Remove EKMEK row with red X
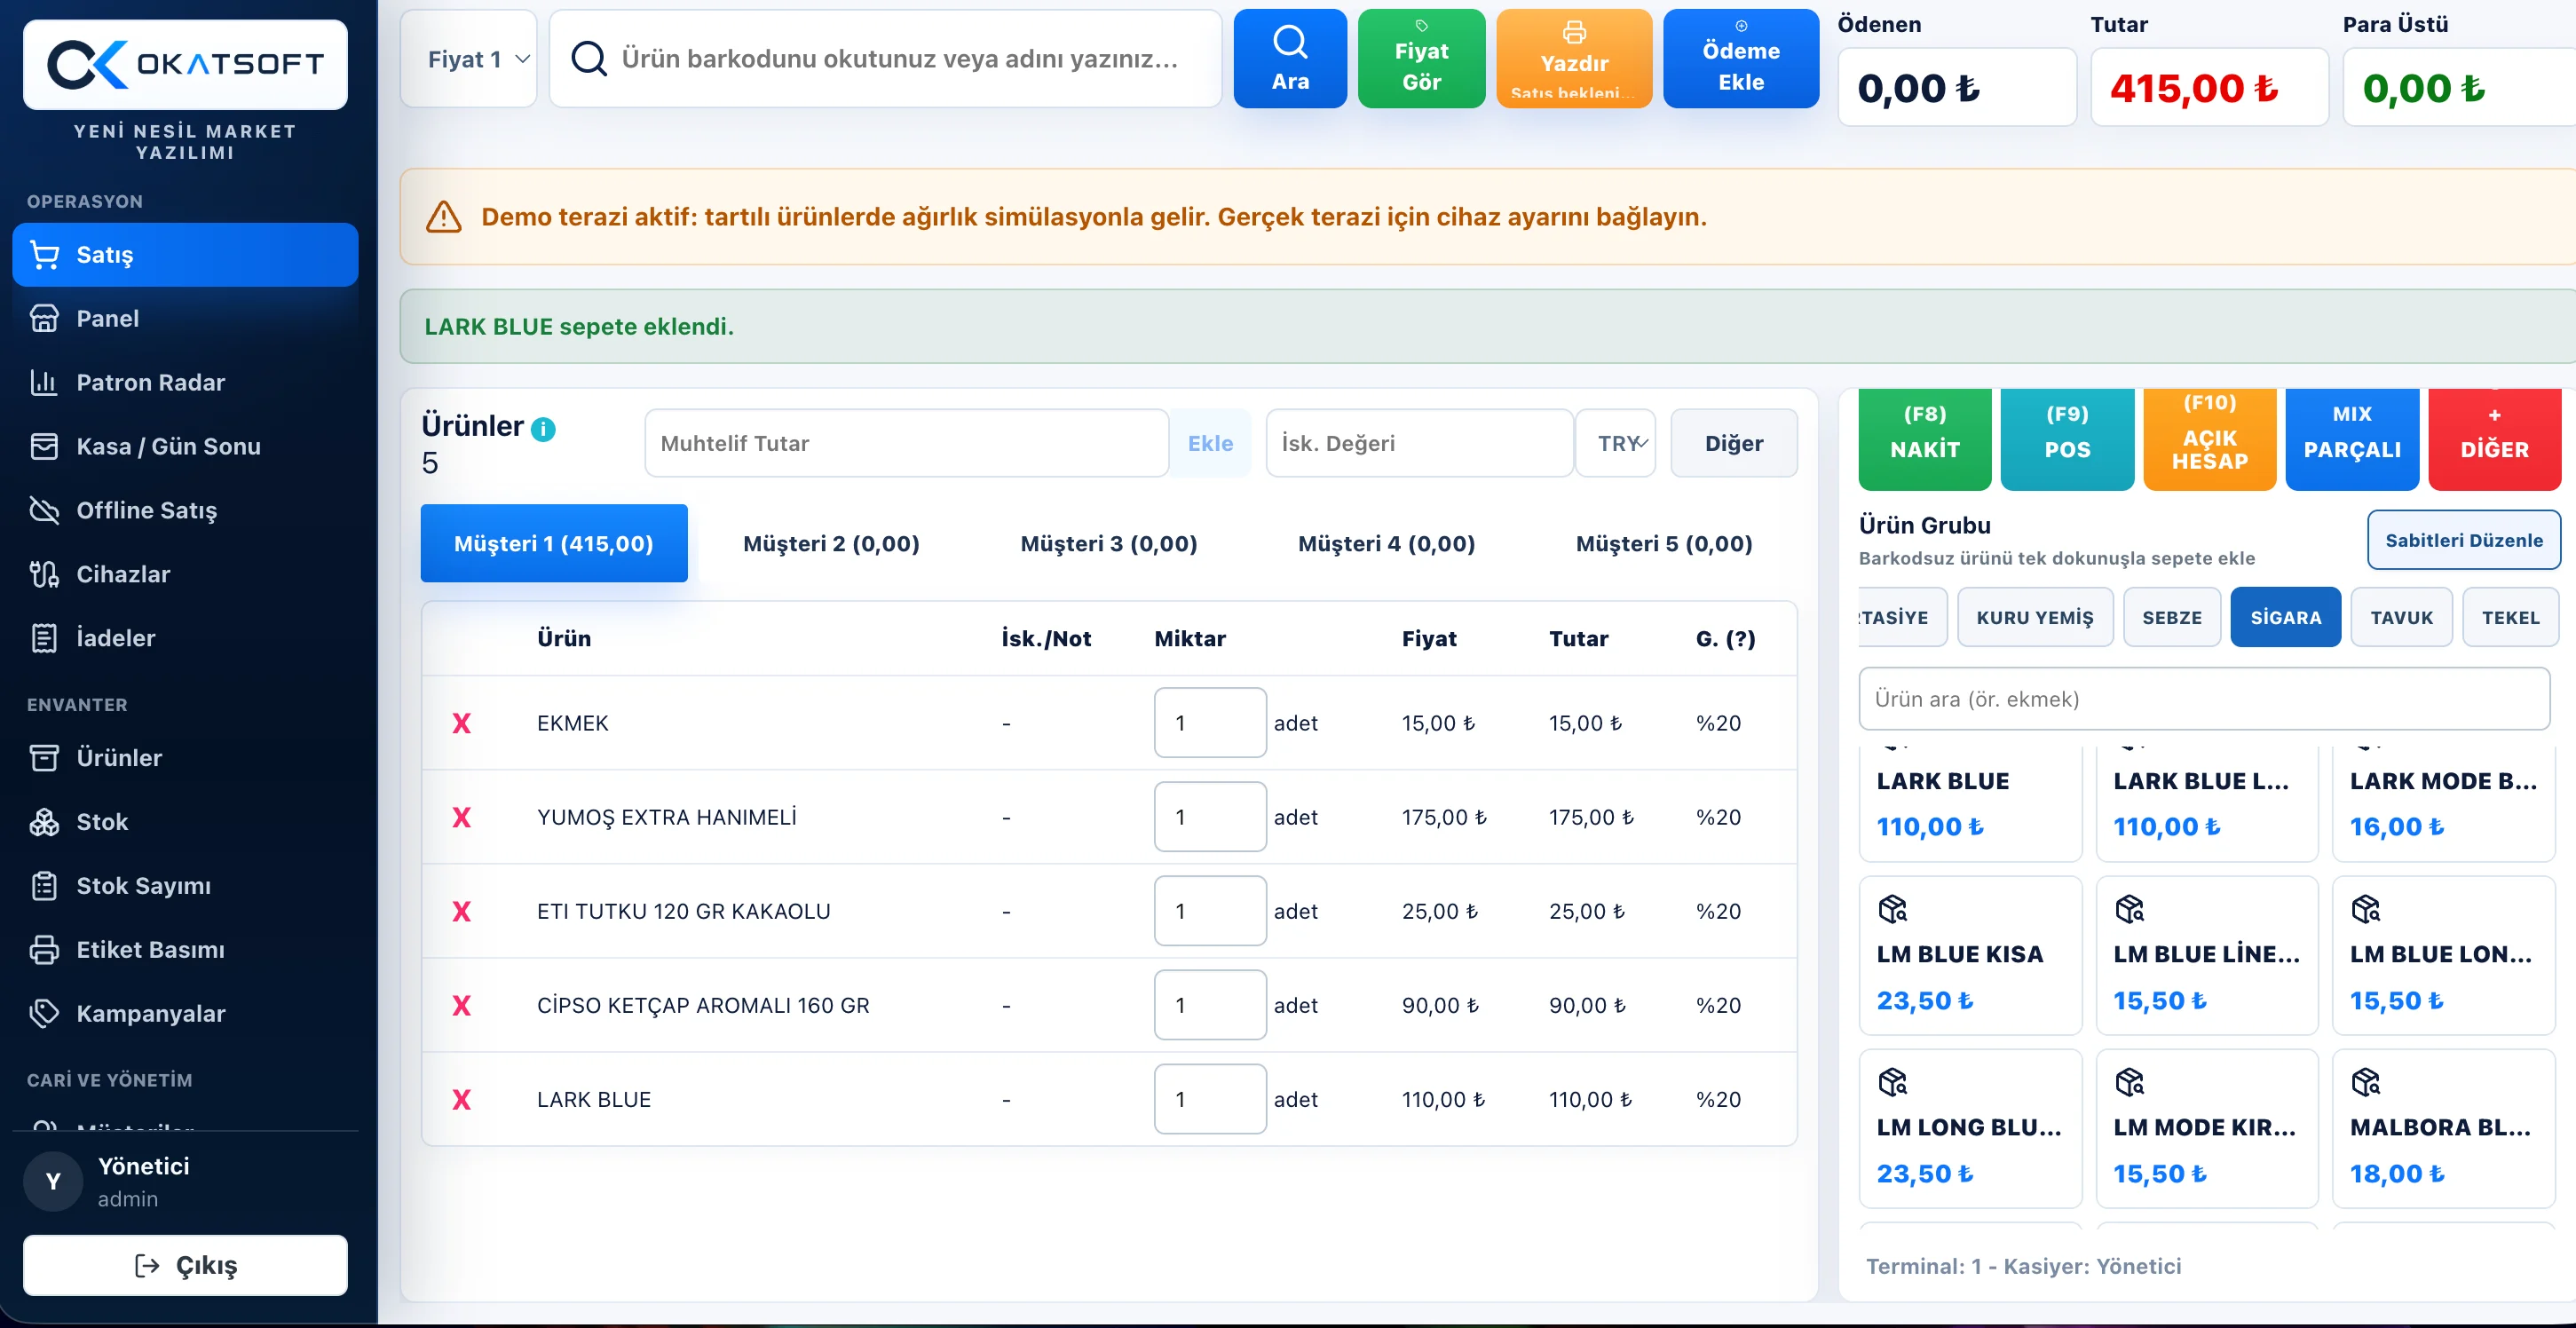 461,723
